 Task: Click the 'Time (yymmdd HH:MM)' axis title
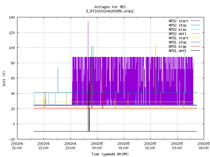pyautogui.click(x=110, y=154)
